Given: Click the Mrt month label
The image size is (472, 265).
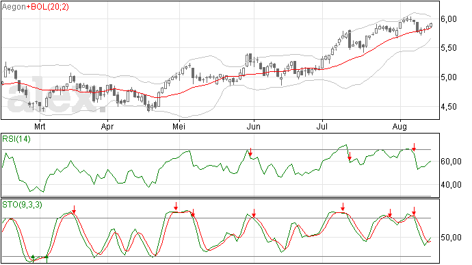Looking at the screenshot, I should click(40, 126).
